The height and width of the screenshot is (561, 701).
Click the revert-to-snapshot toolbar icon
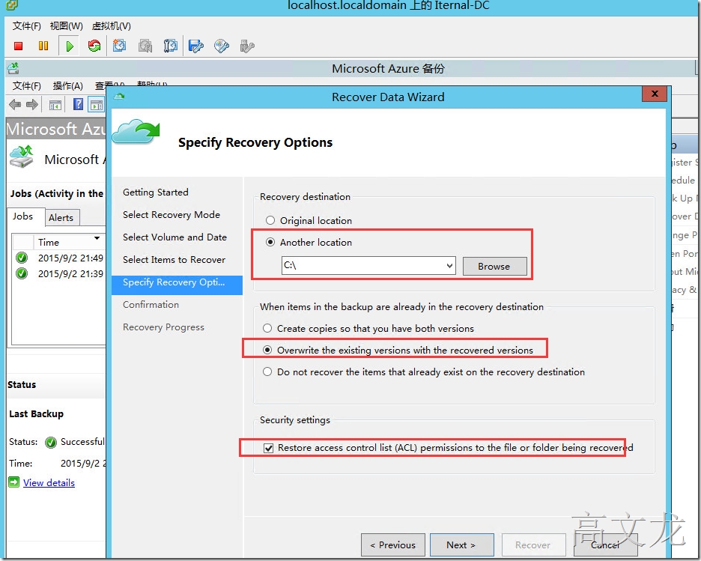145,46
